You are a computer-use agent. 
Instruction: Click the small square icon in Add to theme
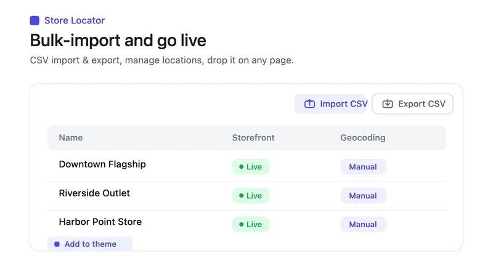pyautogui.click(x=57, y=244)
